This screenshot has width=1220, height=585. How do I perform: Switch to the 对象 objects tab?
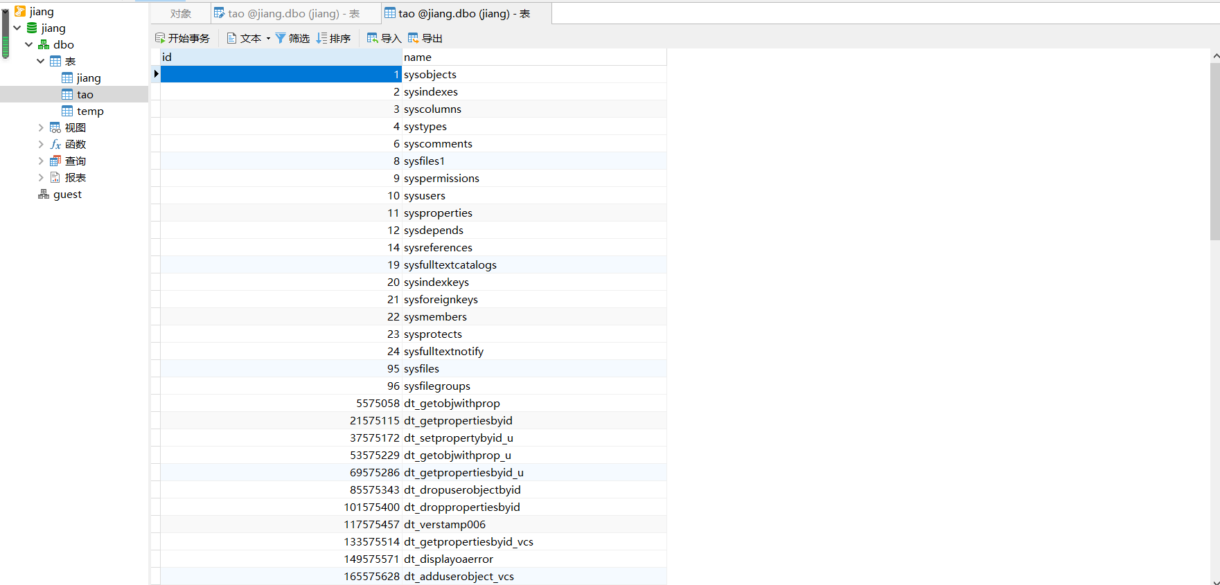pos(181,14)
